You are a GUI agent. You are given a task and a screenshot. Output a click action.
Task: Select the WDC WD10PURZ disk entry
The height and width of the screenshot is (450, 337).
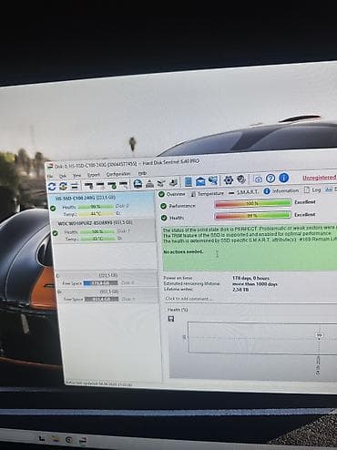click(104, 230)
